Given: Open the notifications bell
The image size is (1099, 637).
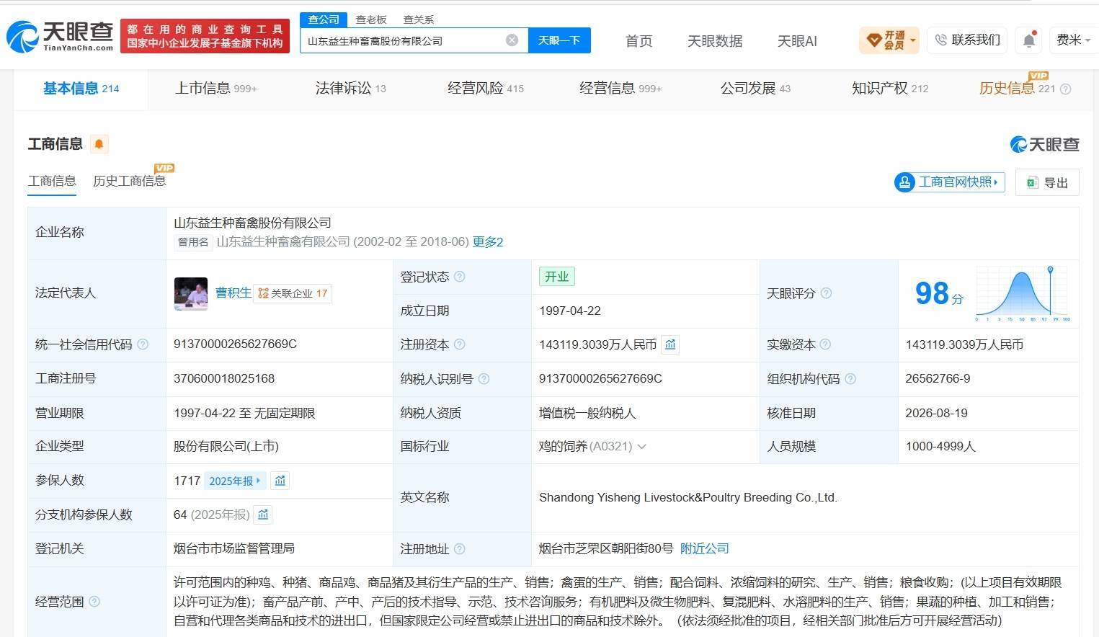Looking at the screenshot, I should pyautogui.click(x=1029, y=40).
